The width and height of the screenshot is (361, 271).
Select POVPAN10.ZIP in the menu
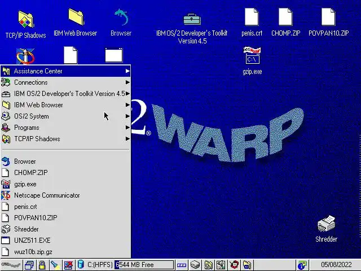(x=65, y=218)
